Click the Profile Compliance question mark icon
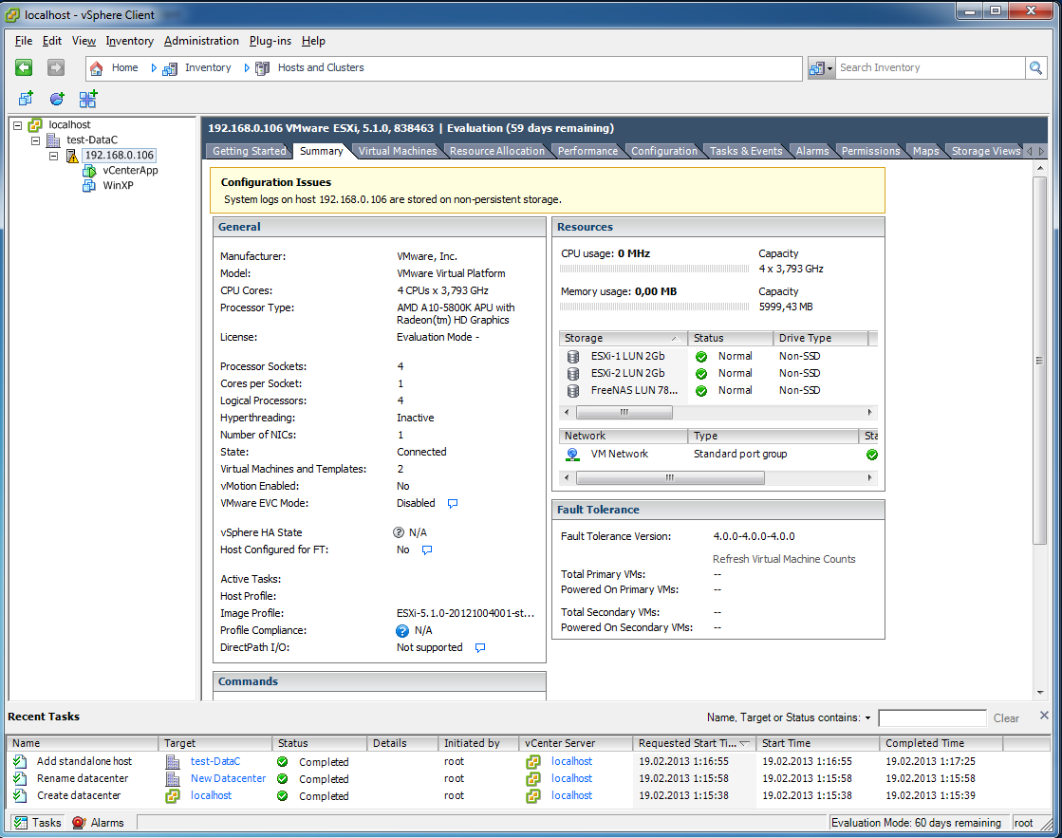Viewport: 1062px width, 838px height. click(402, 631)
